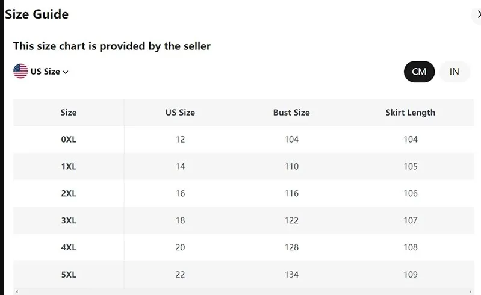Click the left arrow of horizontal scrollbar
This screenshot has height=295, width=481.
tap(17, 291)
